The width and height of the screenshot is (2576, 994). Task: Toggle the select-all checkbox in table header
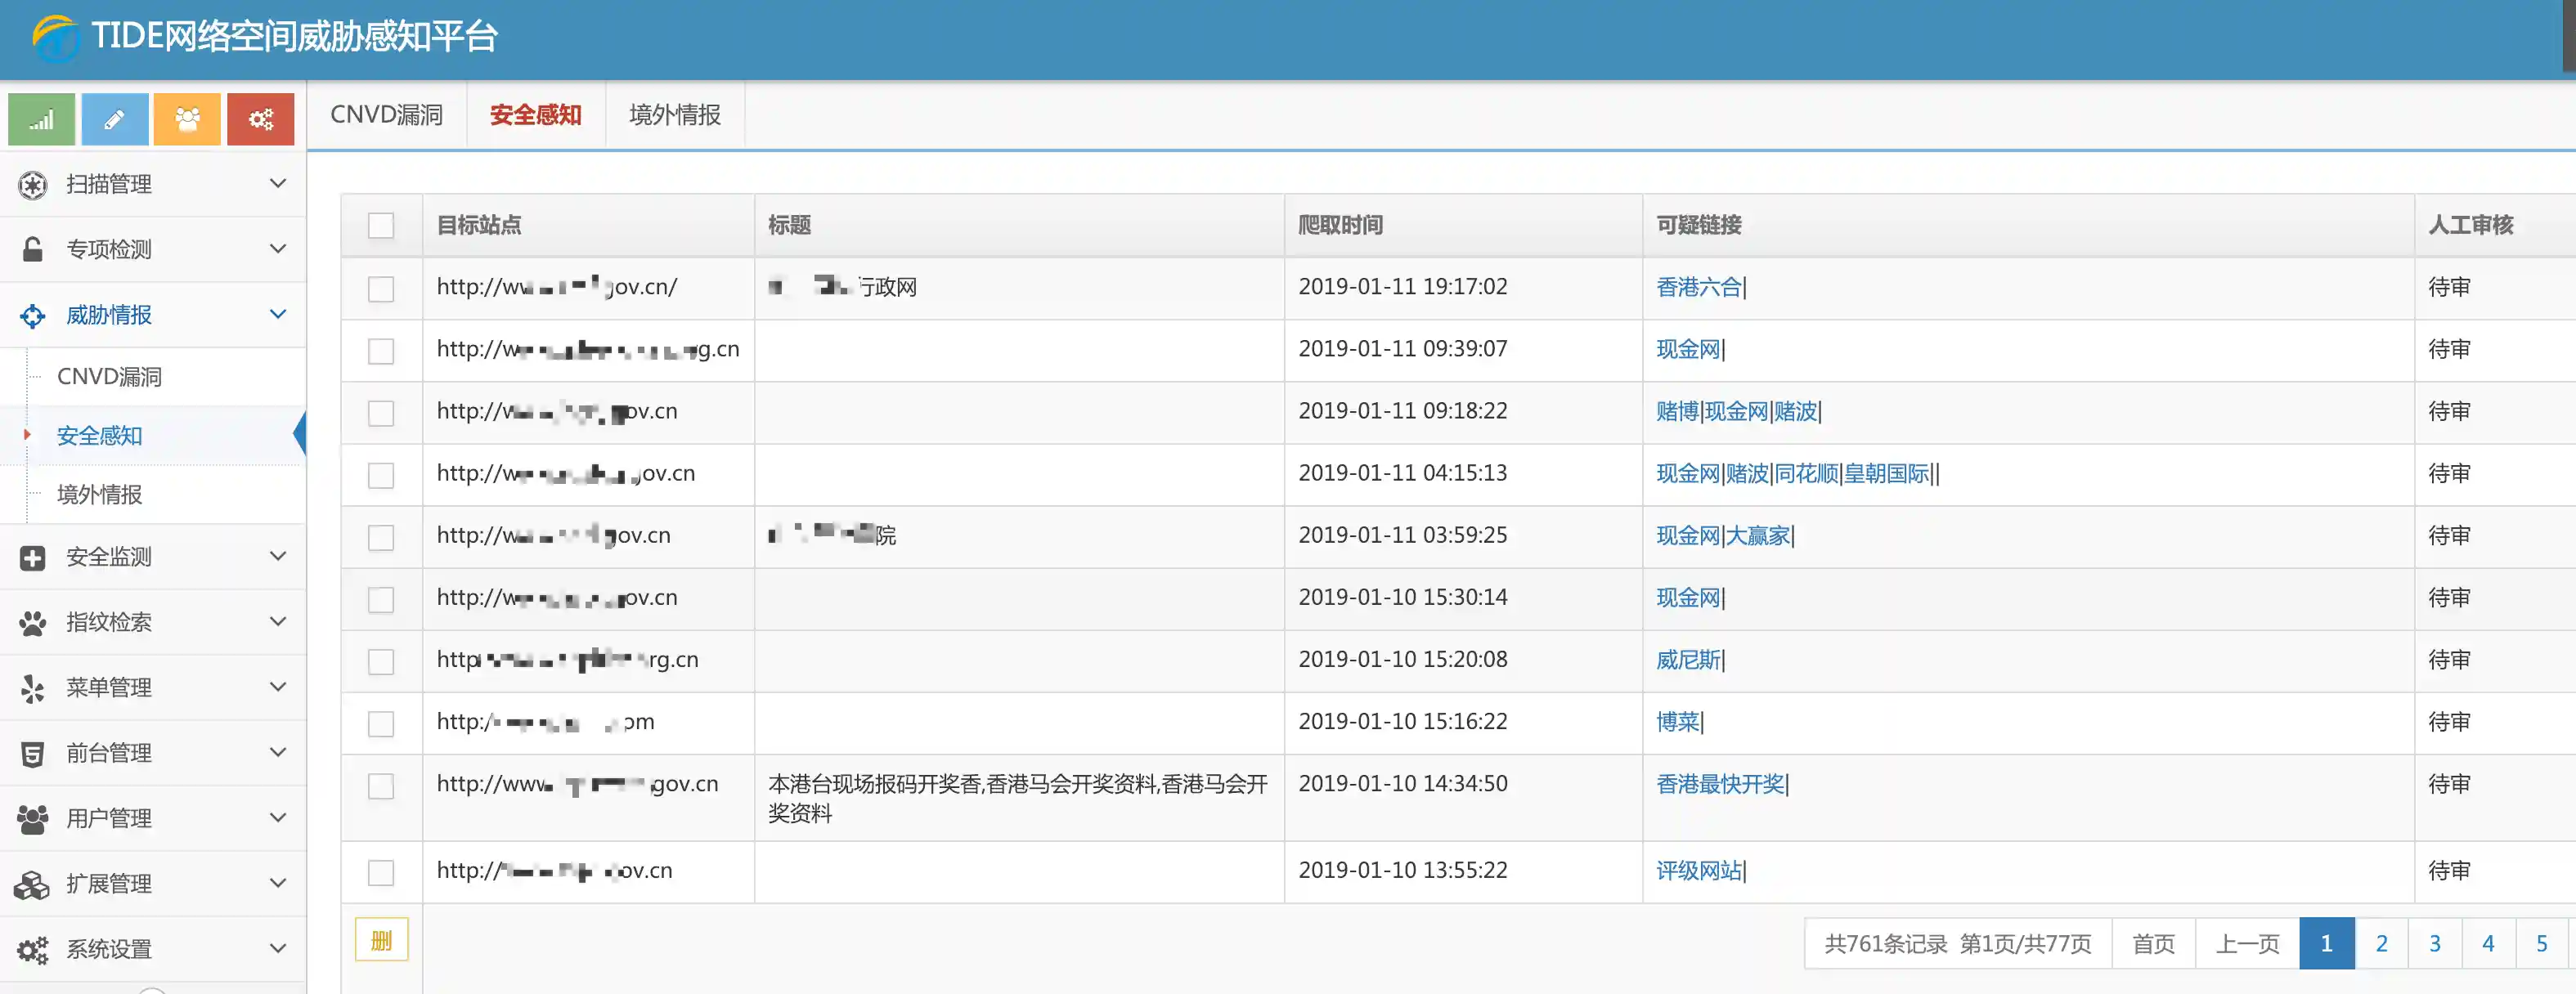pyautogui.click(x=381, y=226)
